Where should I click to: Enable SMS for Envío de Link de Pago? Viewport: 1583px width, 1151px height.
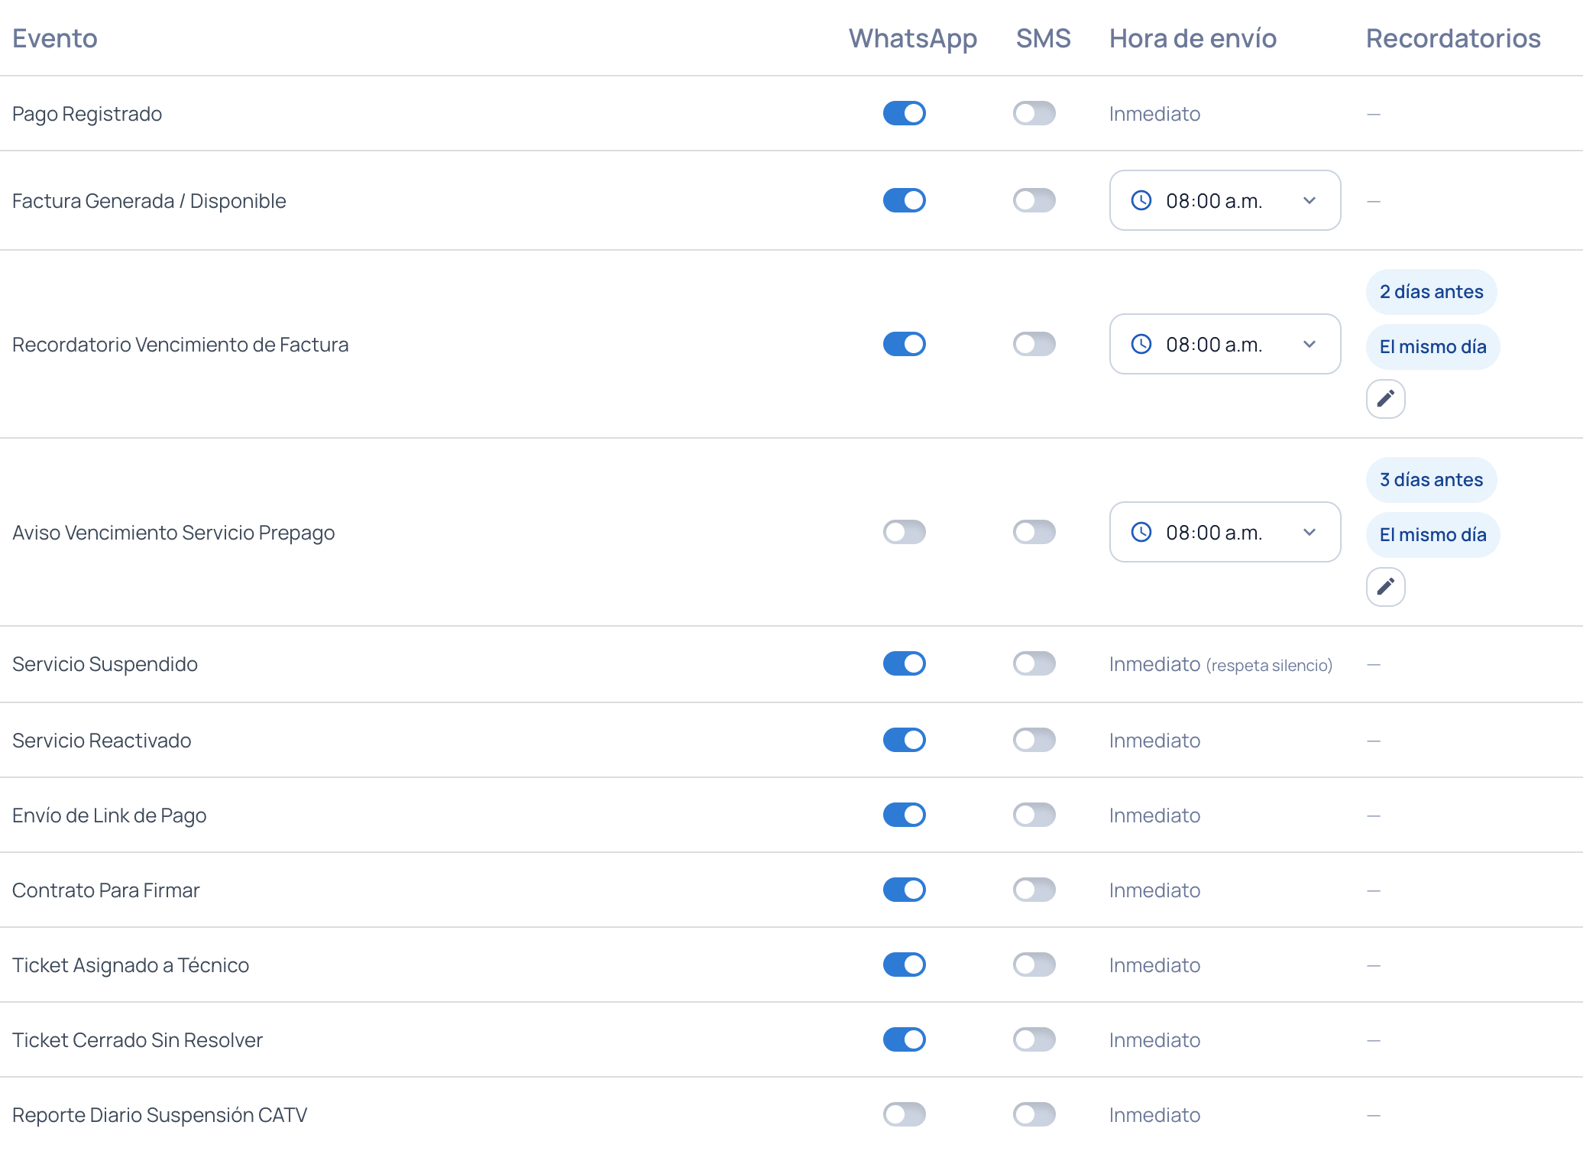click(1034, 815)
